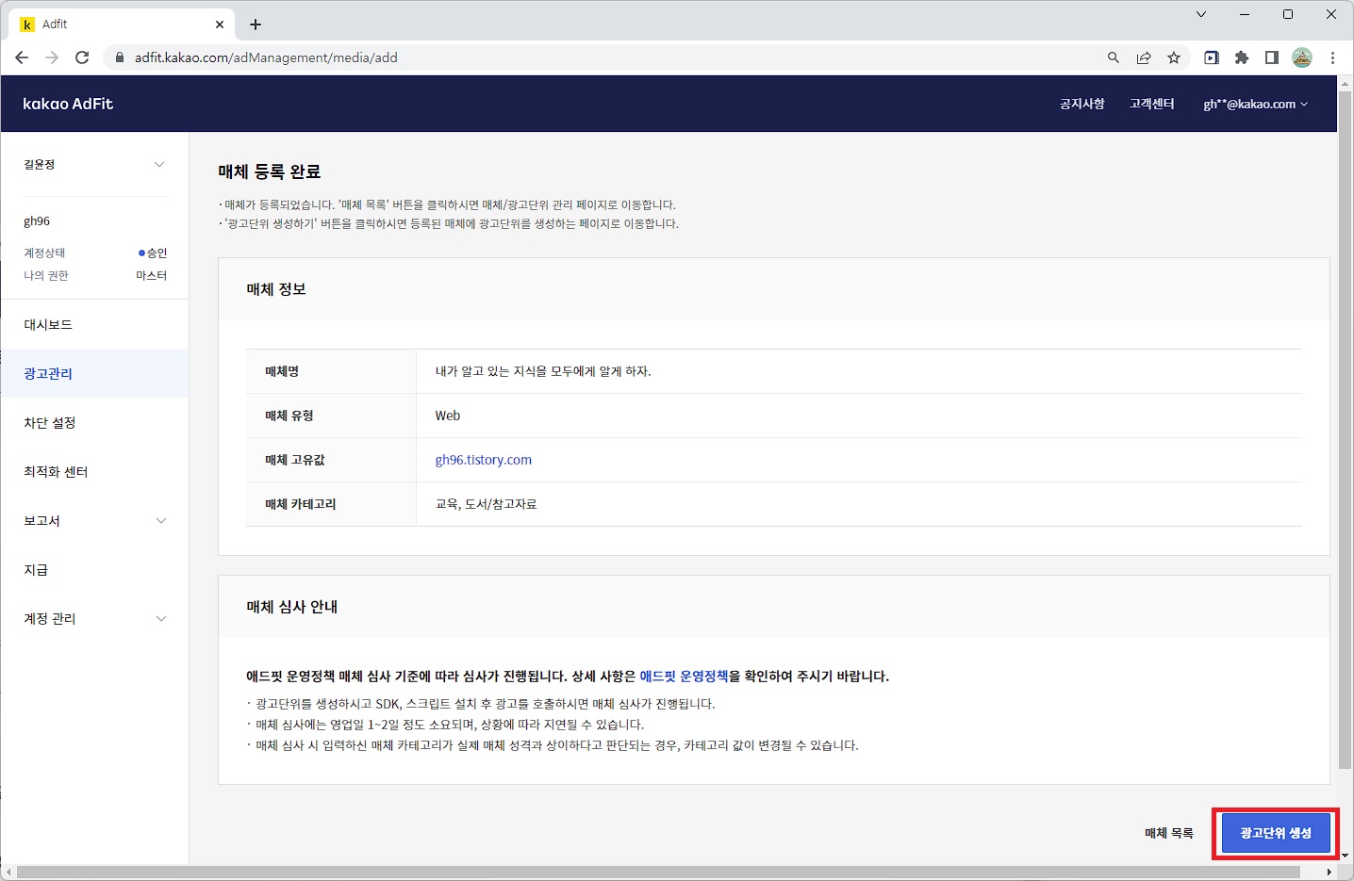Screen dimensions: 1354x881
Task: Open the Chrome profile avatar
Action: point(1302,57)
